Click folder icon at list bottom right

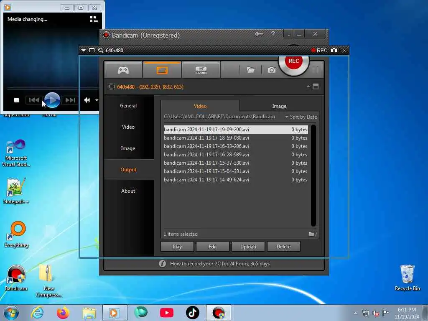pos(312,234)
